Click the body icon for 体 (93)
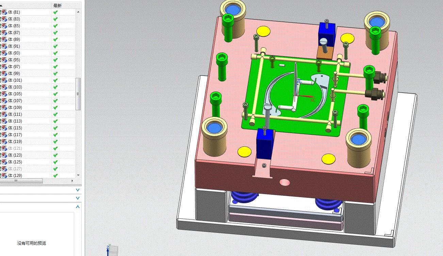 pos(4,53)
